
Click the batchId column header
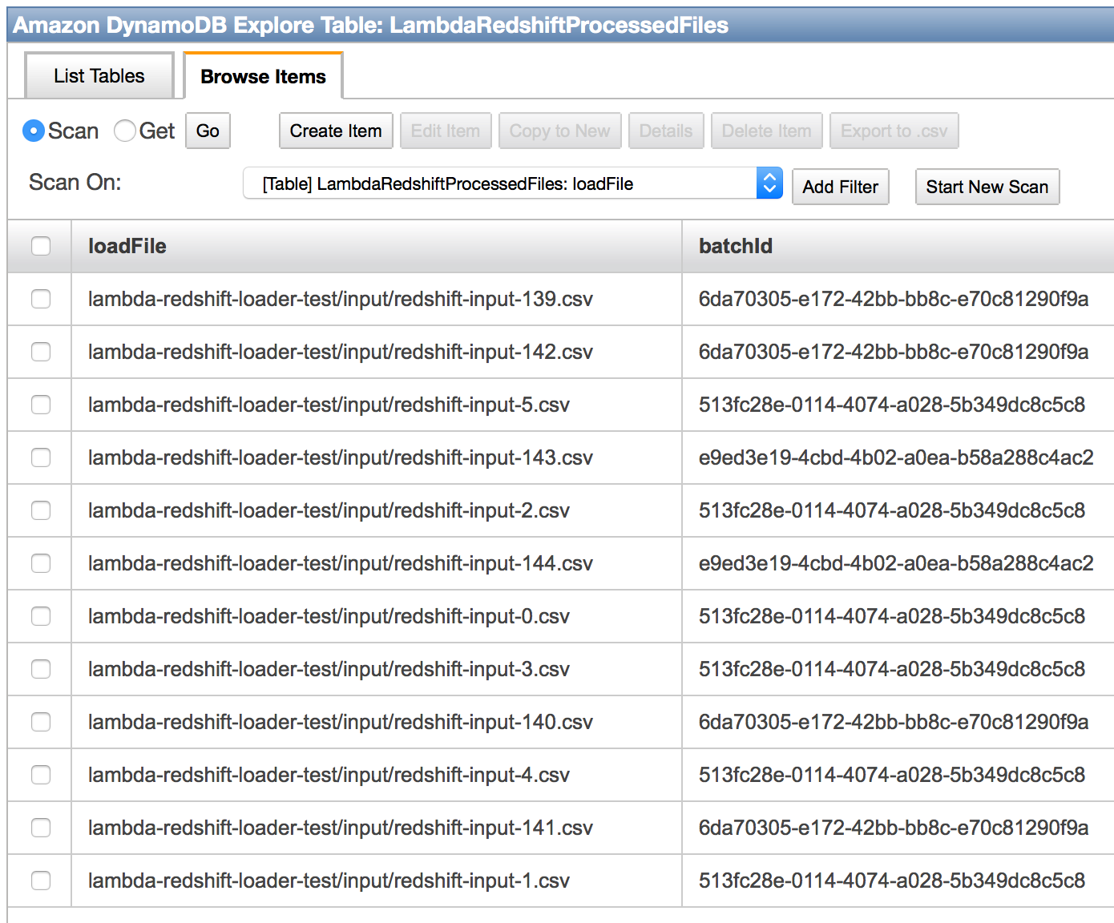898,246
